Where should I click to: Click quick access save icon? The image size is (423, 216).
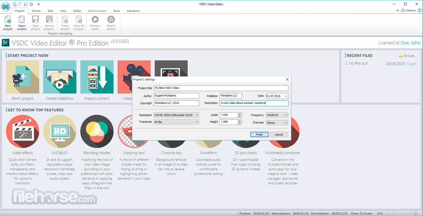pyautogui.click(x=25, y=4)
